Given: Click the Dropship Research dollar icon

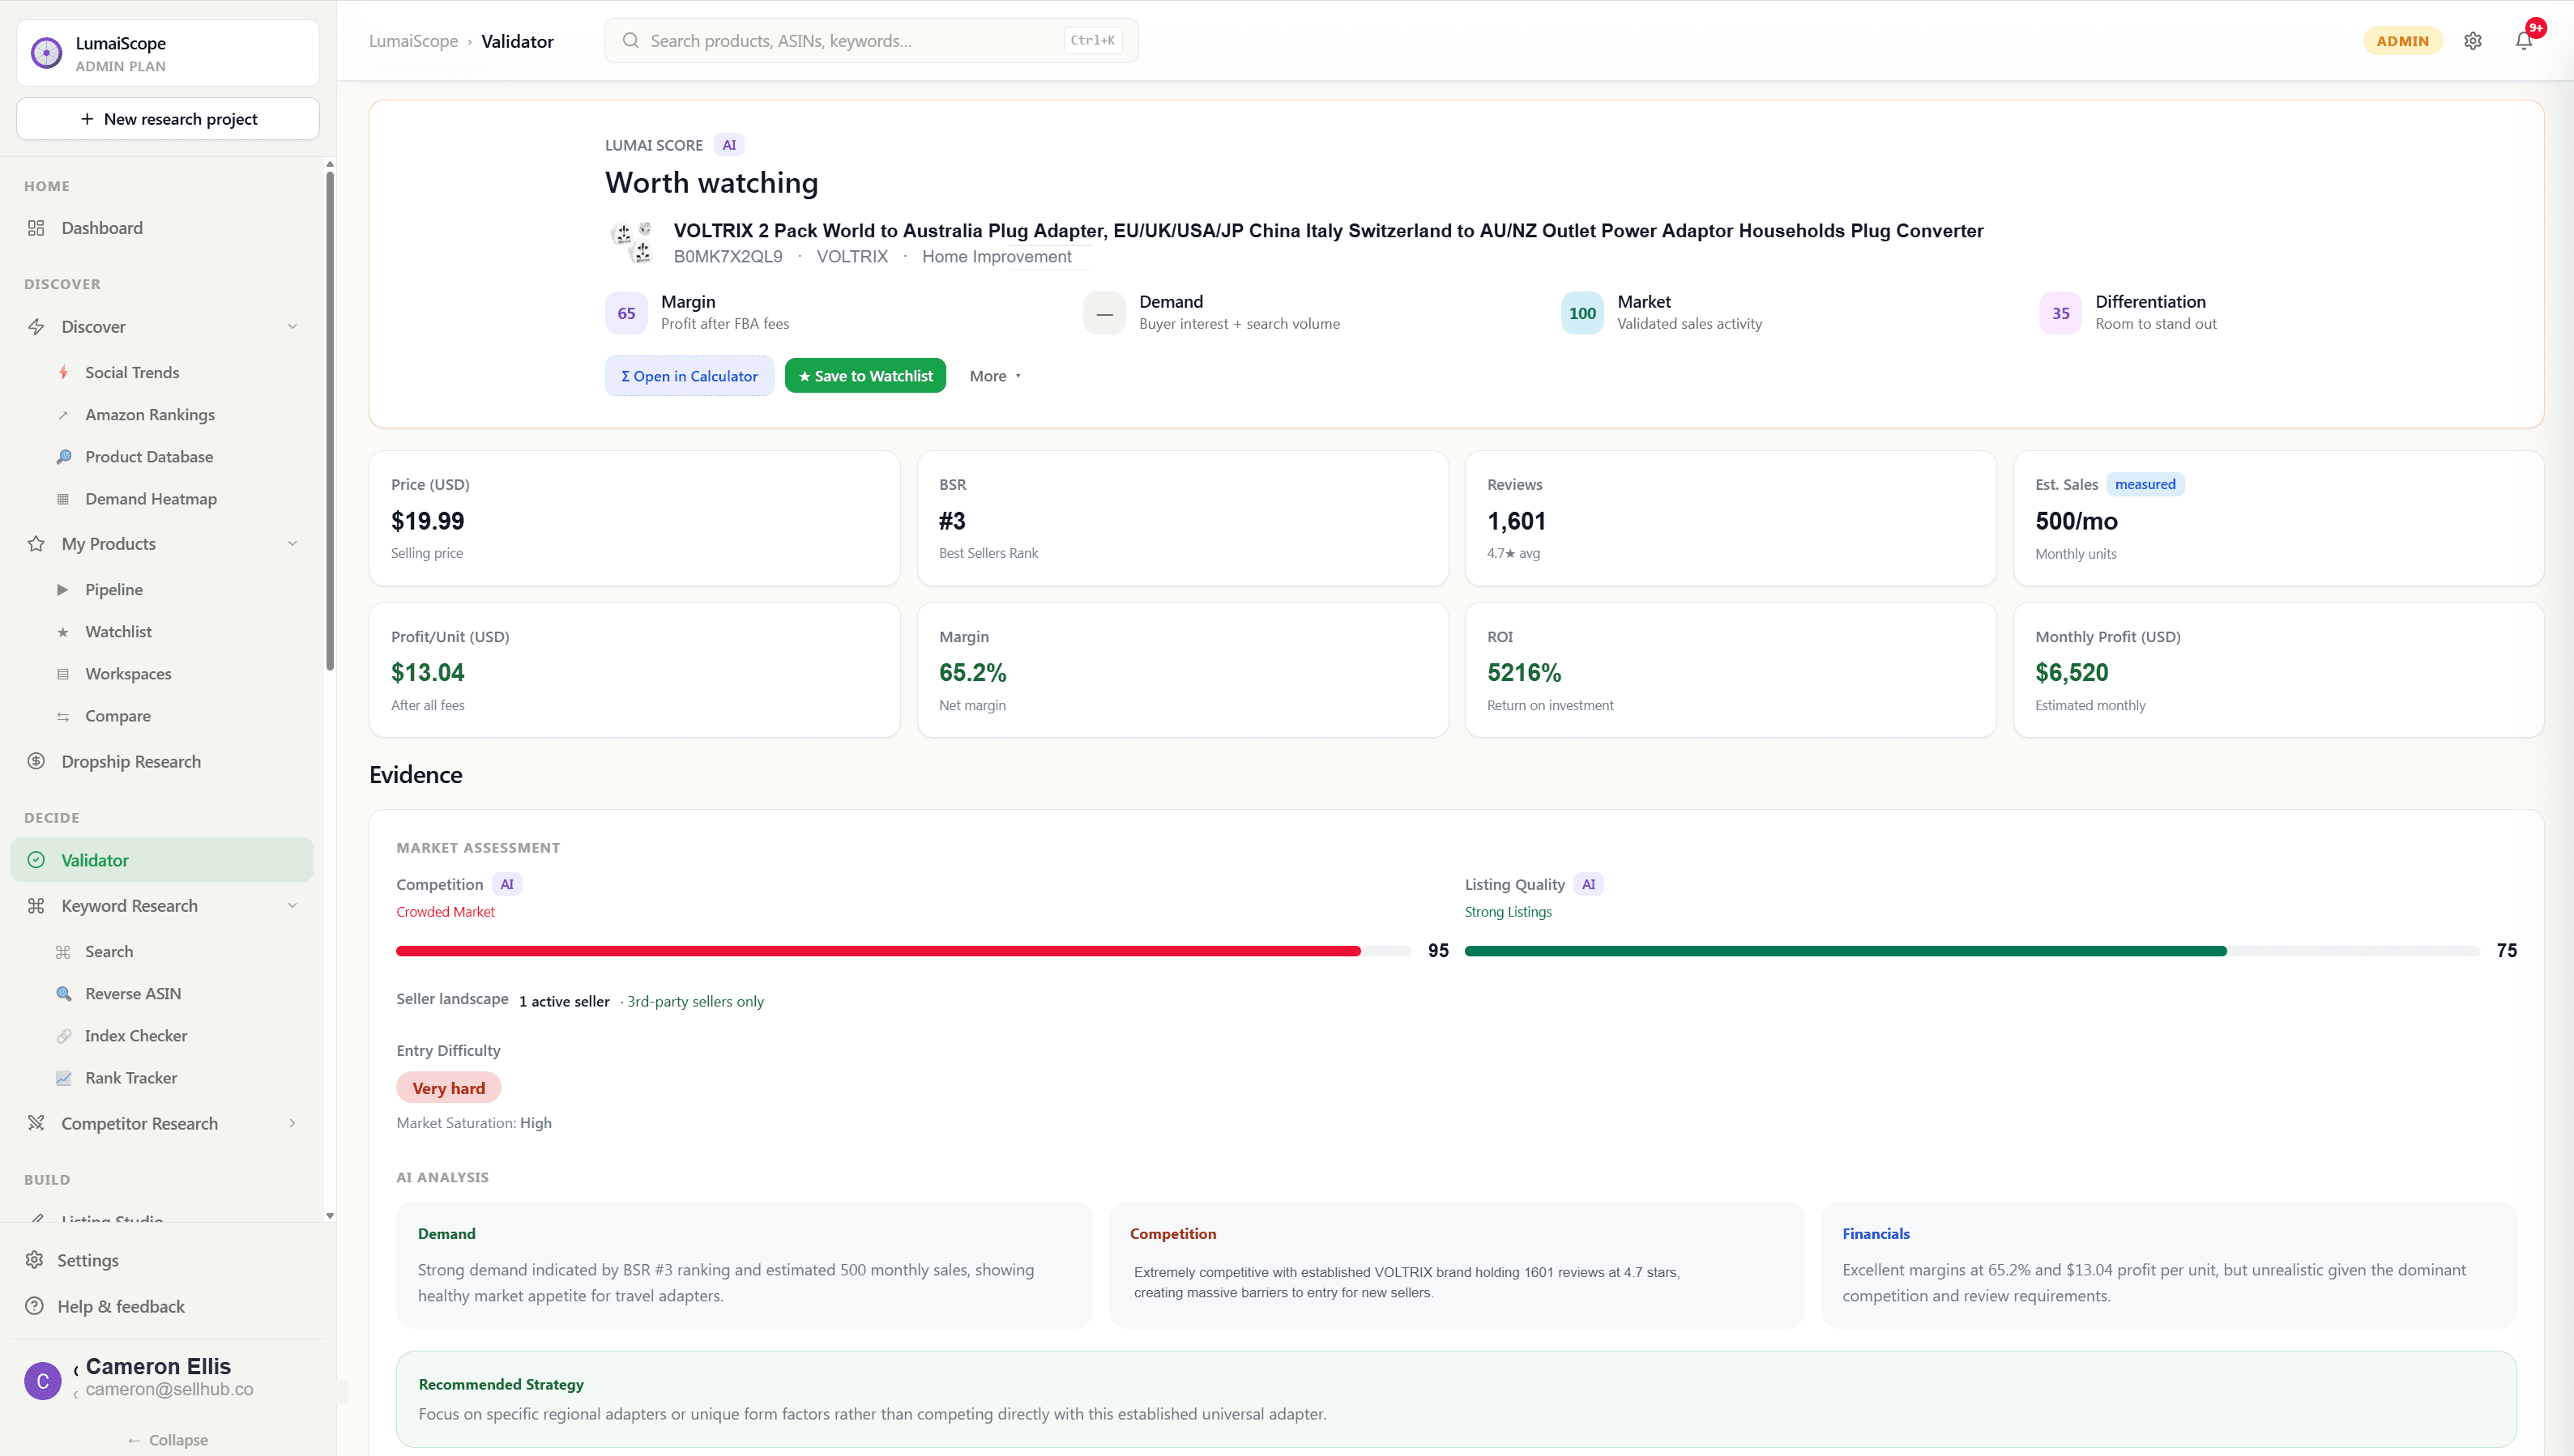Looking at the screenshot, I should (36, 761).
